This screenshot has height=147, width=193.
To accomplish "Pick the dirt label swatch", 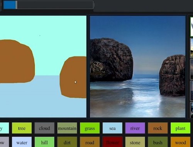I will (67, 142).
